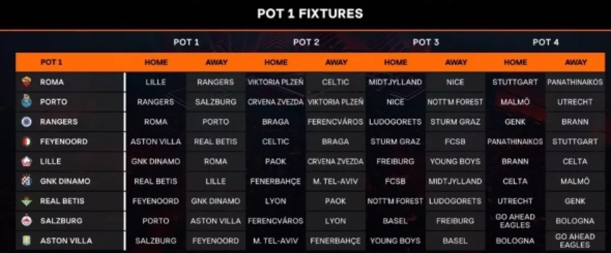611x253 pixels.
Task: Click Roma's home opponent LILLE cell
Action: click(x=156, y=82)
